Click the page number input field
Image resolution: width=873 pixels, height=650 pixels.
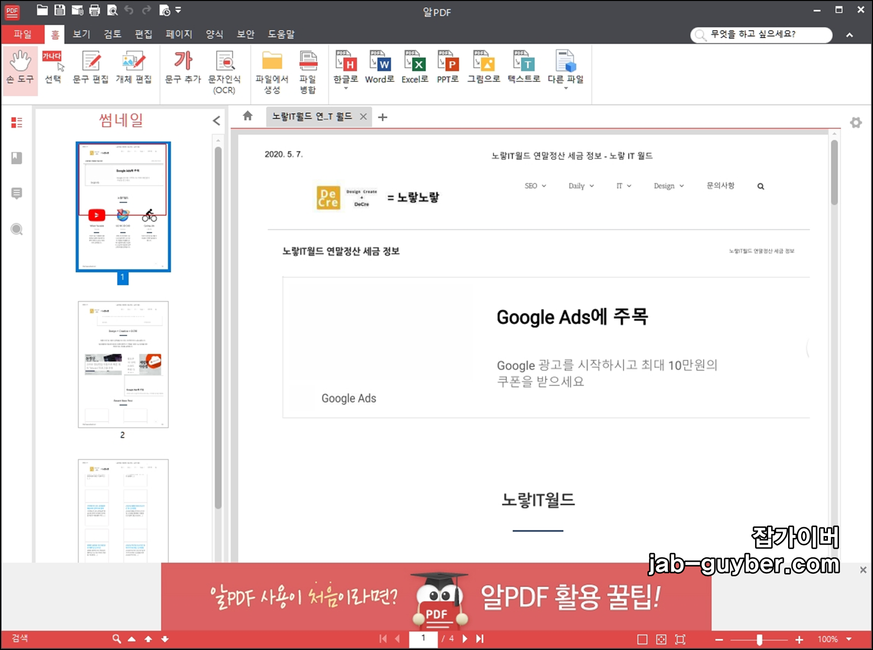[x=423, y=639]
